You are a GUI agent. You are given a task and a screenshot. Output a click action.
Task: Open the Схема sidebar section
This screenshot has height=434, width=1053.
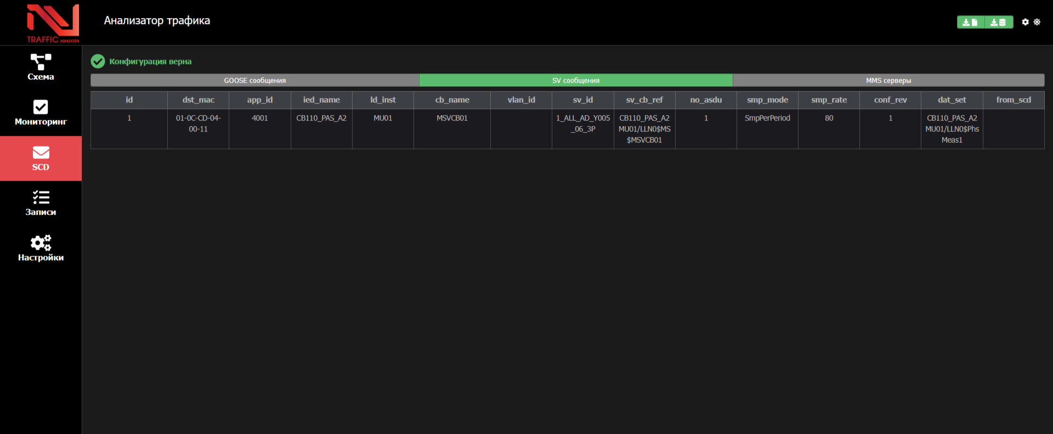41,67
